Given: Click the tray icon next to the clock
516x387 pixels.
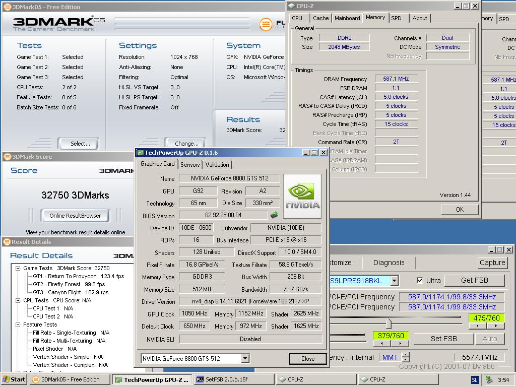Looking at the screenshot, I should [x=489, y=380].
